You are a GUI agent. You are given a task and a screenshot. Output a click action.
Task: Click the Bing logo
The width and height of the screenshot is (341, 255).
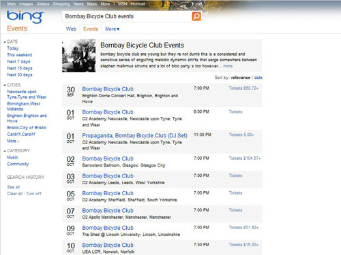25,17
